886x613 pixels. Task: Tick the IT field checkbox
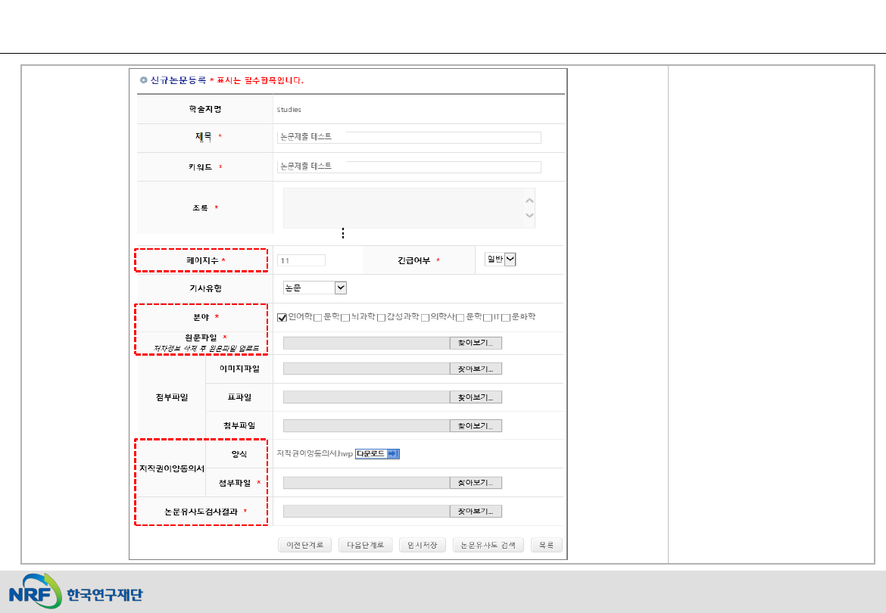pyautogui.click(x=488, y=317)
